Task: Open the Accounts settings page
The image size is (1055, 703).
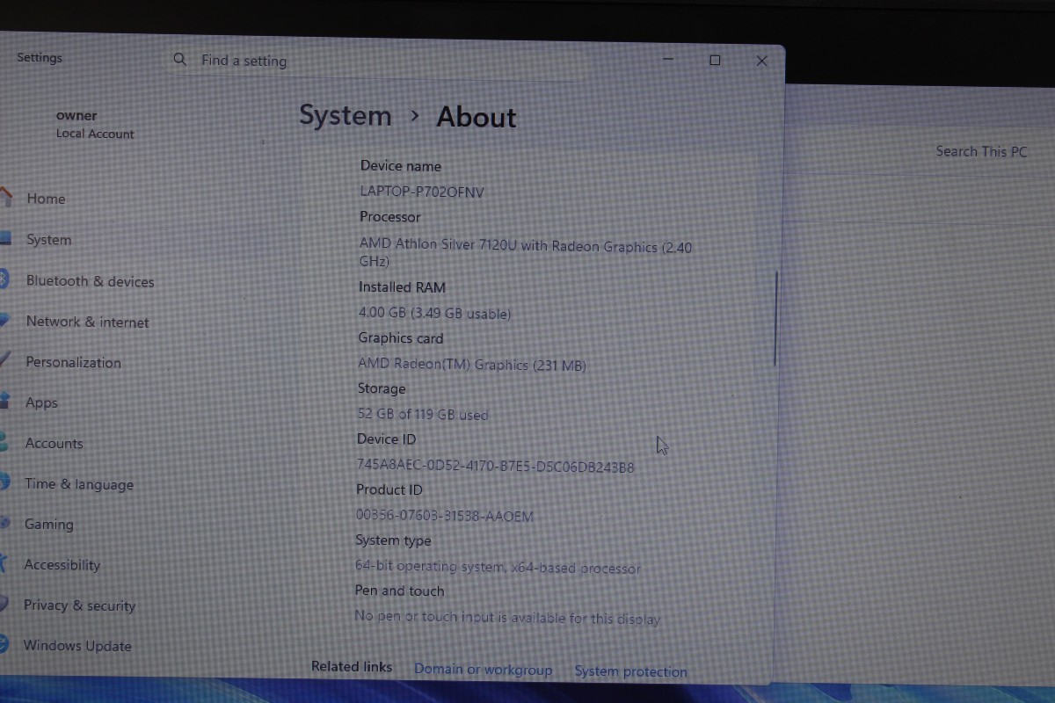Action: [x=54, y=443]
